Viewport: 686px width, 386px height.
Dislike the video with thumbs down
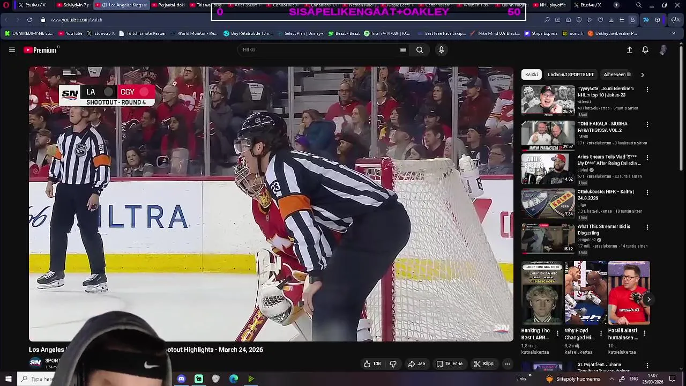click(x=393, y=363)
